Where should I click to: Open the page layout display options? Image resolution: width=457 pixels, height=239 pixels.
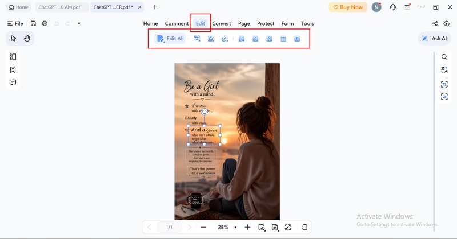coord(275,227)
